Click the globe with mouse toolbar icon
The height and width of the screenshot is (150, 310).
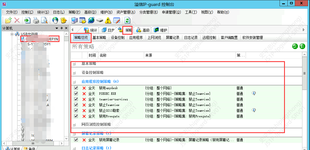pyautogui.click(x=55, y=20)
